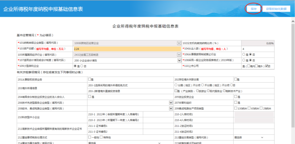Expand the 206技术先进型服务企业类型 dropdown

[171, 103]
